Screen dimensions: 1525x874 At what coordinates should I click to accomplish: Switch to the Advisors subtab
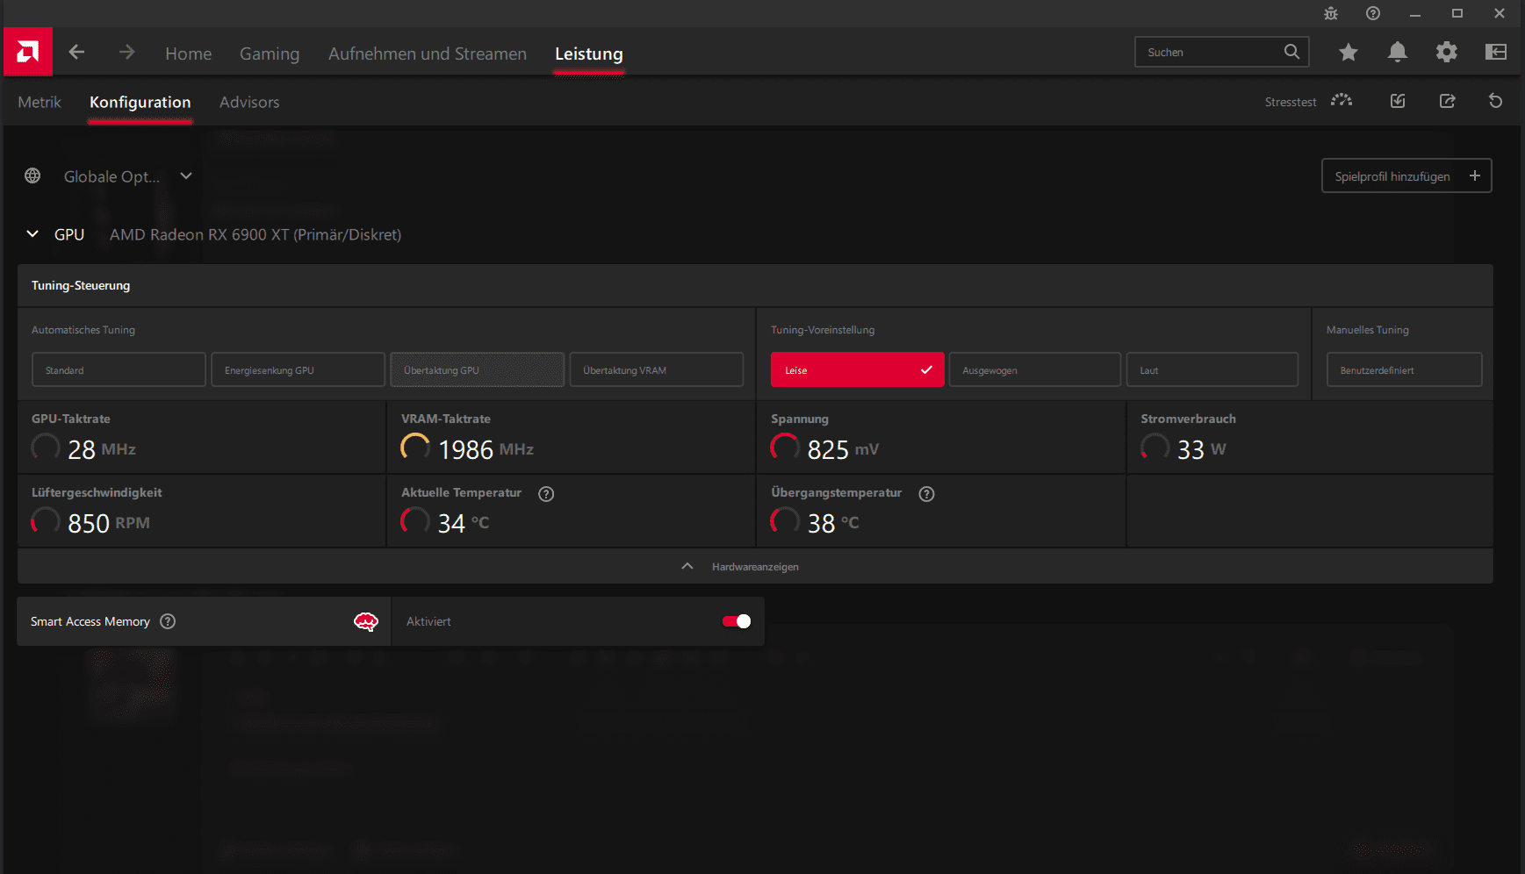[249, 102]
